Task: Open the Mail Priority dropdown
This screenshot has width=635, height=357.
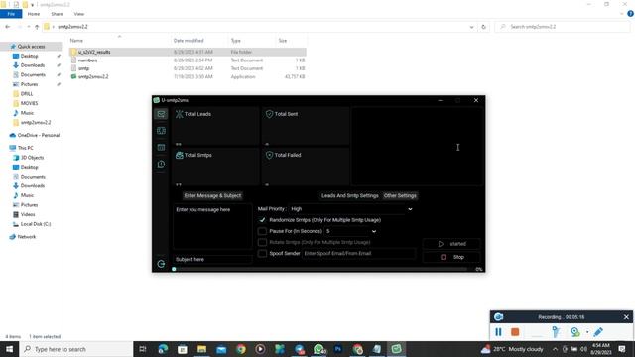Action: click(351, 209)
